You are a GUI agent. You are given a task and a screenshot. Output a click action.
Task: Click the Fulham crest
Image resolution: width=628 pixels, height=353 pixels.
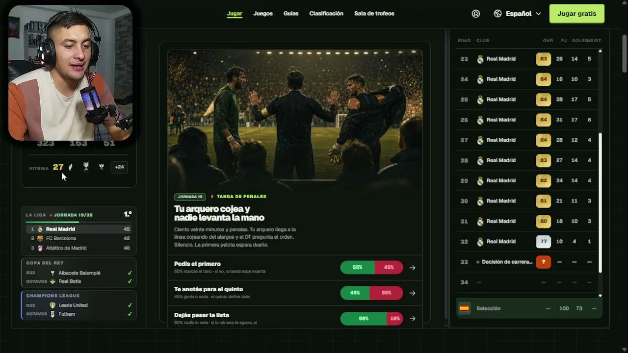[52, 314]
